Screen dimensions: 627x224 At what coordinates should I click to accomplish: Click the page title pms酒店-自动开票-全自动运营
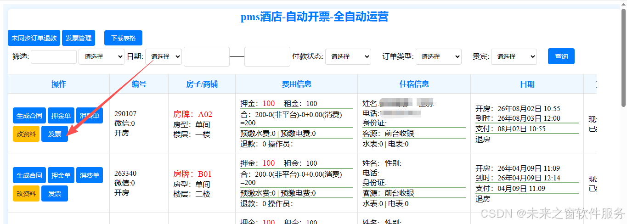click(314, 17)
